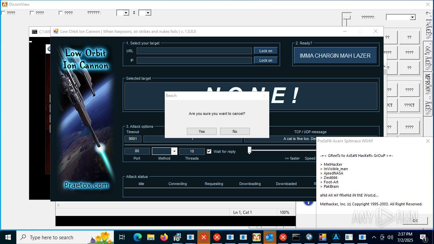Switch to DicomView taskbar icon
The height and width of the screenshot is (244, 434).
click(x=256, y=237)
